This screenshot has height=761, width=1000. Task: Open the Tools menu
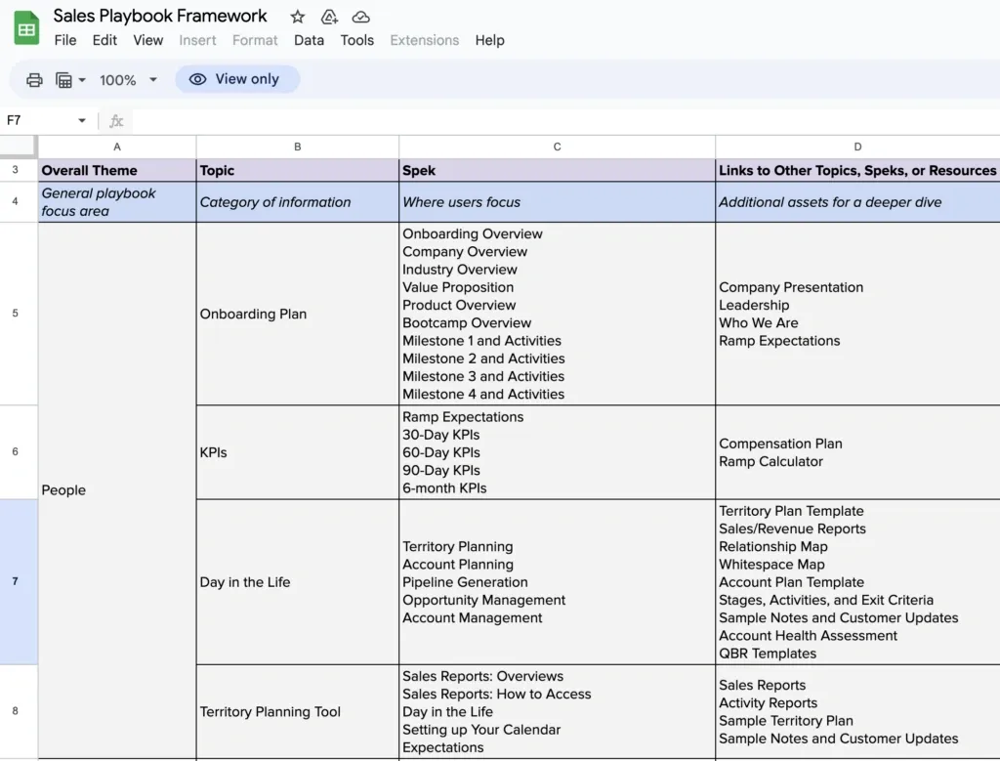tap(356, 40)
